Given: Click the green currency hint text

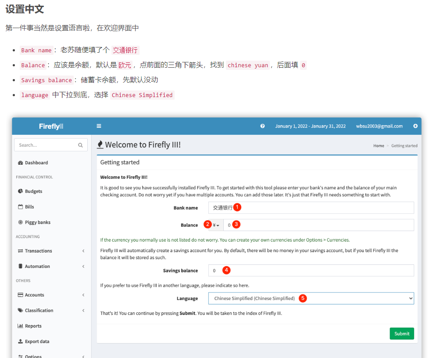Looking at the screenshot, I should (x=225, y=240).
